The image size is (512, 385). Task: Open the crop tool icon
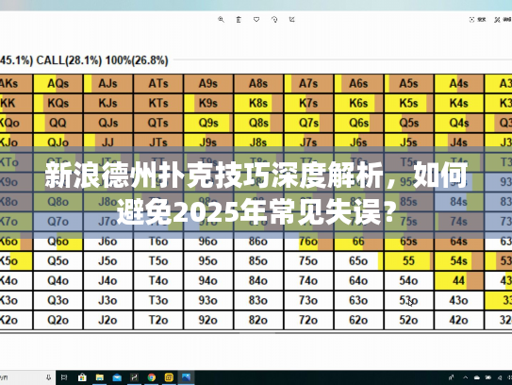tap(292, 20)
